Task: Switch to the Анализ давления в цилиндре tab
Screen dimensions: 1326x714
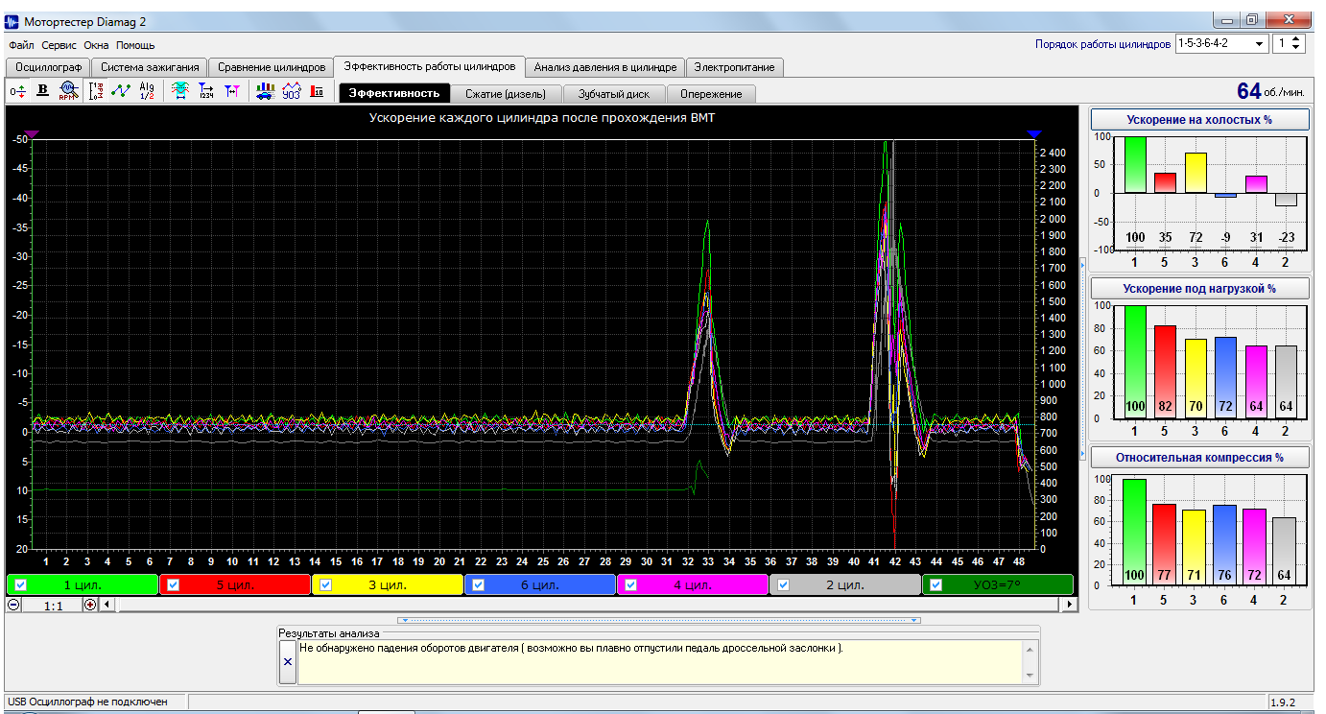Action: pyautogui.click(x=605, y=67)
